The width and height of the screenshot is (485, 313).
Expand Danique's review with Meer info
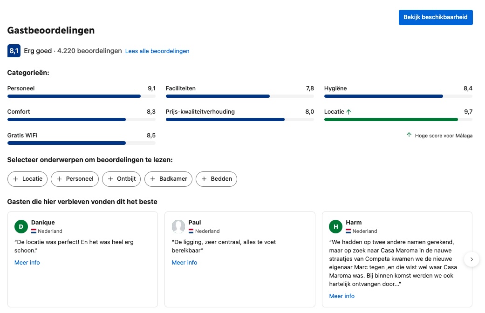coord(27,263)
